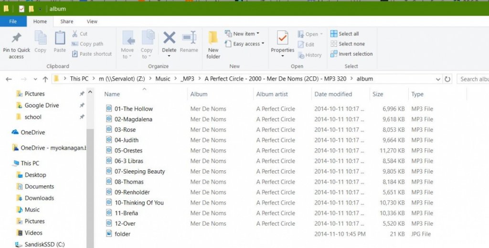Open the Move to dropdown
This screenshot has height=248, width=489.
tap(127, 44)
